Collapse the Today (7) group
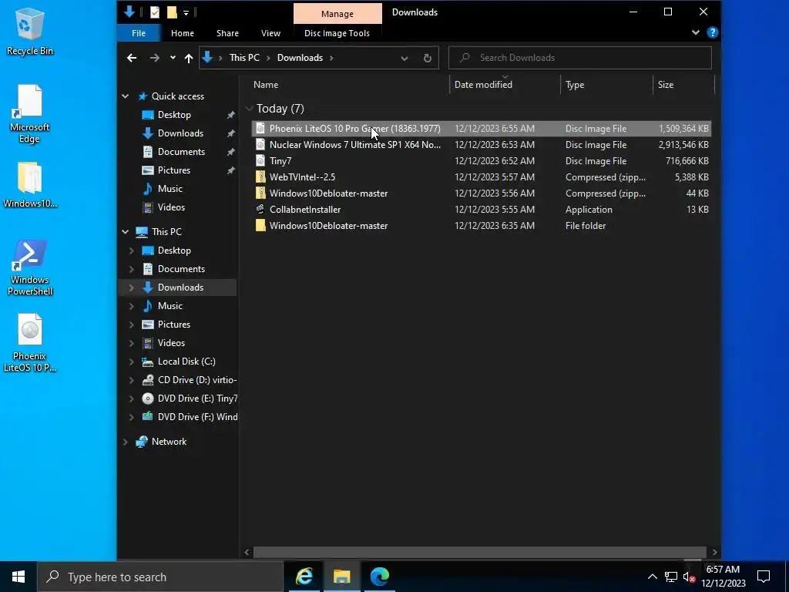Image resolution: width=789 pixels, height=592 pixels. 249,109
